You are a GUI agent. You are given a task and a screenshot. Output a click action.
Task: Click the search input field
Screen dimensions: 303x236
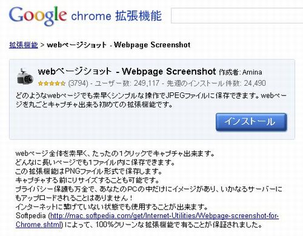(x=237, y=16)
